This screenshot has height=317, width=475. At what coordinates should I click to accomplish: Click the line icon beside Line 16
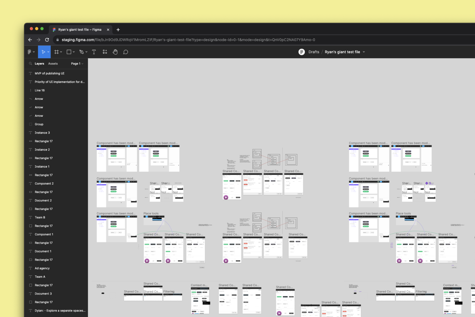30,90
